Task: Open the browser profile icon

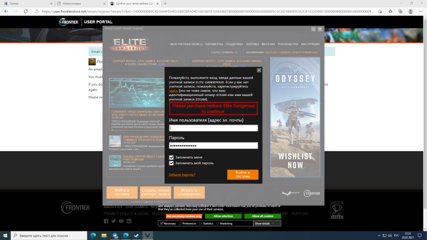Action: coord(411,11)
